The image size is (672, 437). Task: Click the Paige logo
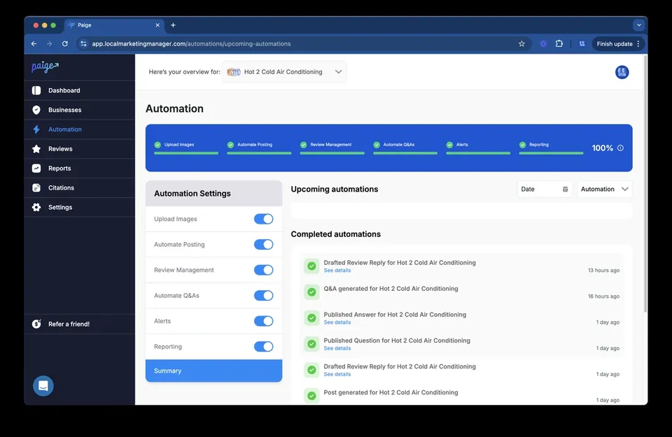tap(45, 66)
